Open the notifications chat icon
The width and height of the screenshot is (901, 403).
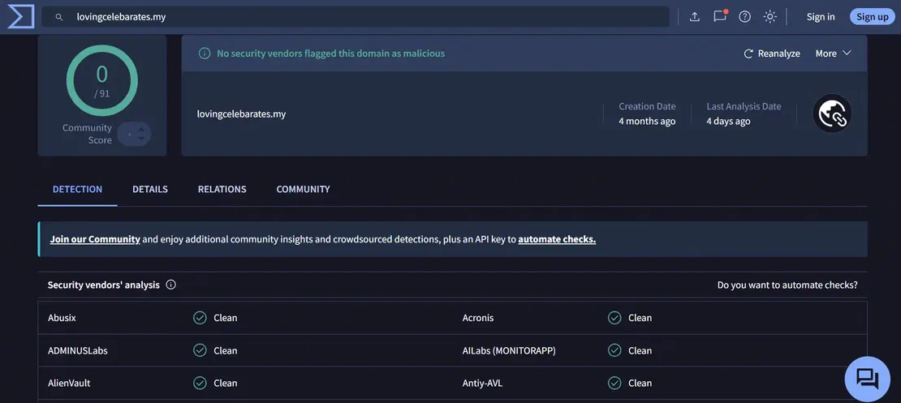720,16
